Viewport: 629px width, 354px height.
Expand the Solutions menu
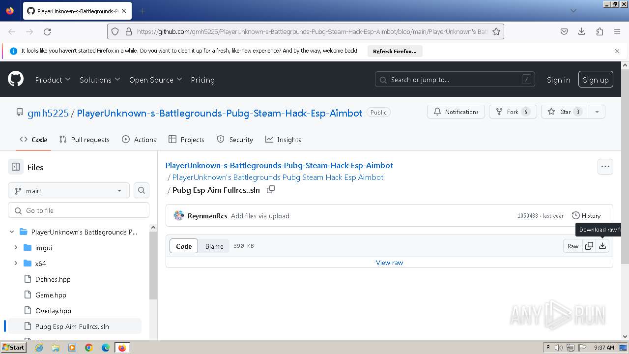[100, 80]
